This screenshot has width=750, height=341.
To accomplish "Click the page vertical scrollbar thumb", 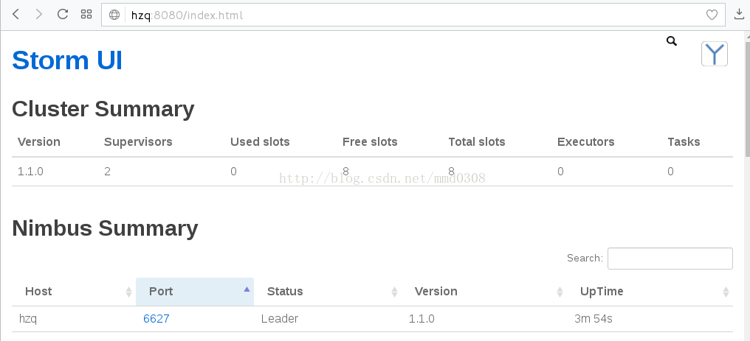I will 747,98.
